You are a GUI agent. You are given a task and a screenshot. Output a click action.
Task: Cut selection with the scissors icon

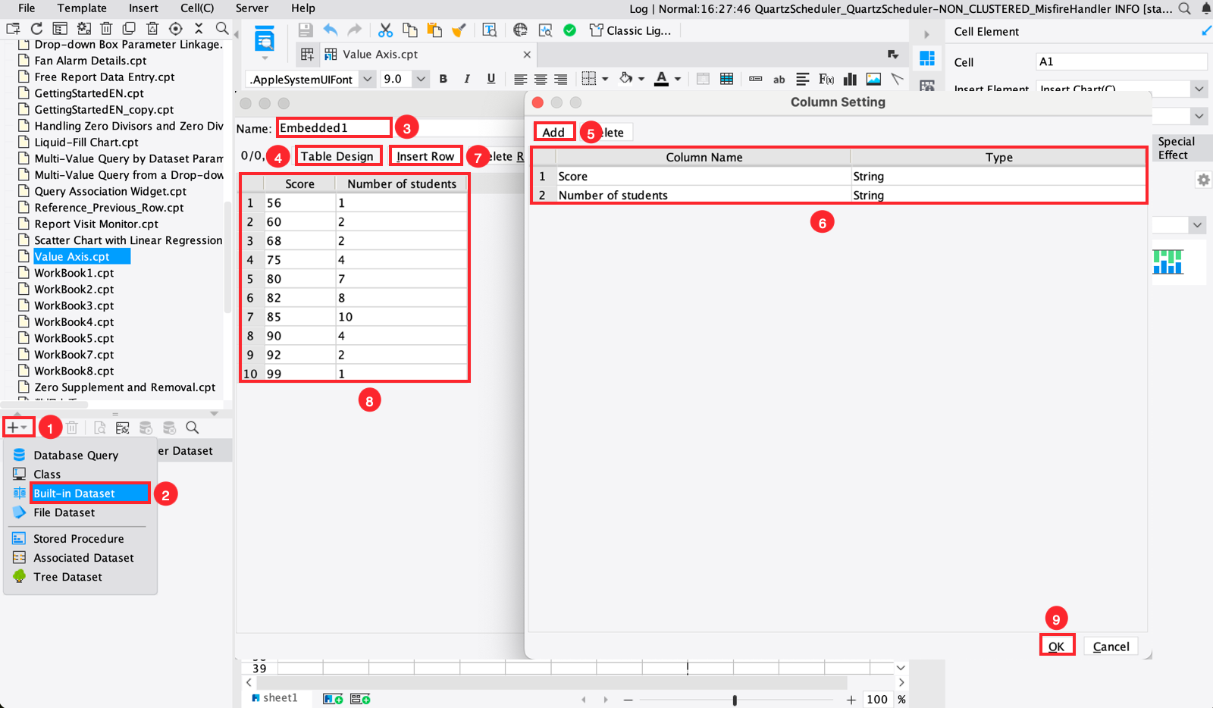click(x=386, y=30)
